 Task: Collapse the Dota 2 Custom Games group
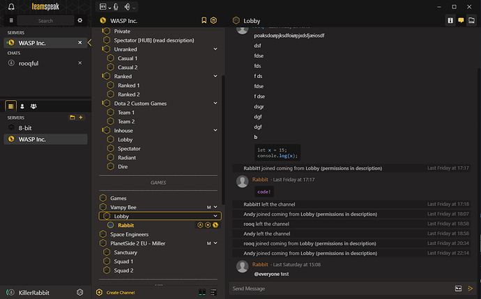216,104
